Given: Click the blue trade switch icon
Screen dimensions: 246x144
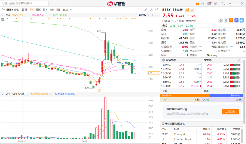Looking at the screenshot, I should point(236,20).
